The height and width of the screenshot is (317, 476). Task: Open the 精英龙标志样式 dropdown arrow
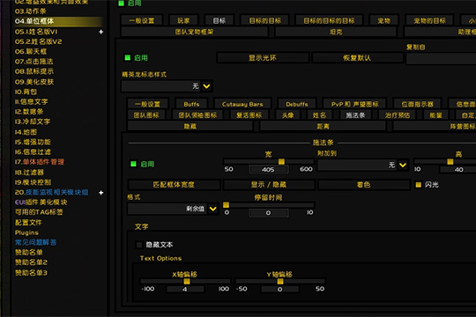(206, 86)
